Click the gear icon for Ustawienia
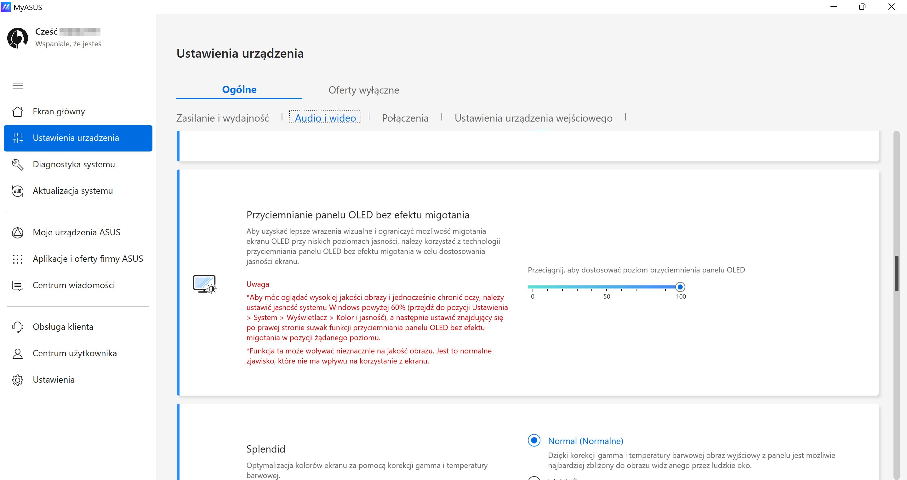Viewport: 907px width, 480px height. click(18, 380)
